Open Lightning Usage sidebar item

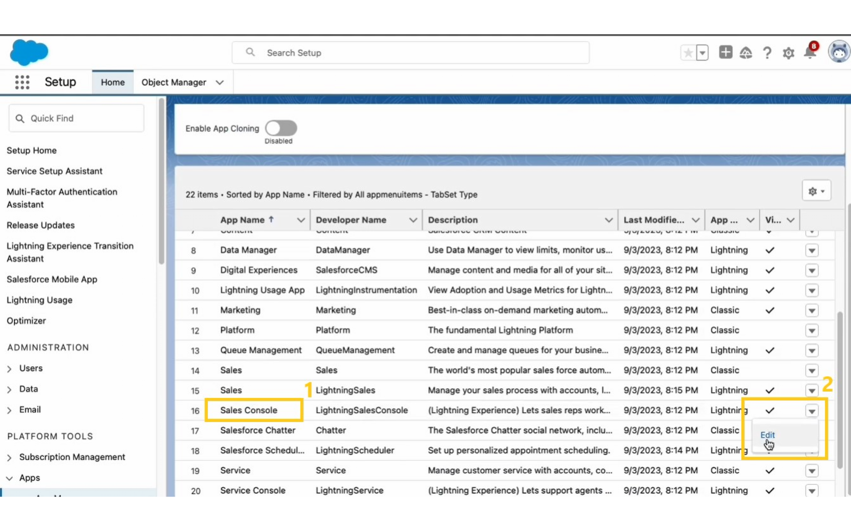[x=39, y=300]
